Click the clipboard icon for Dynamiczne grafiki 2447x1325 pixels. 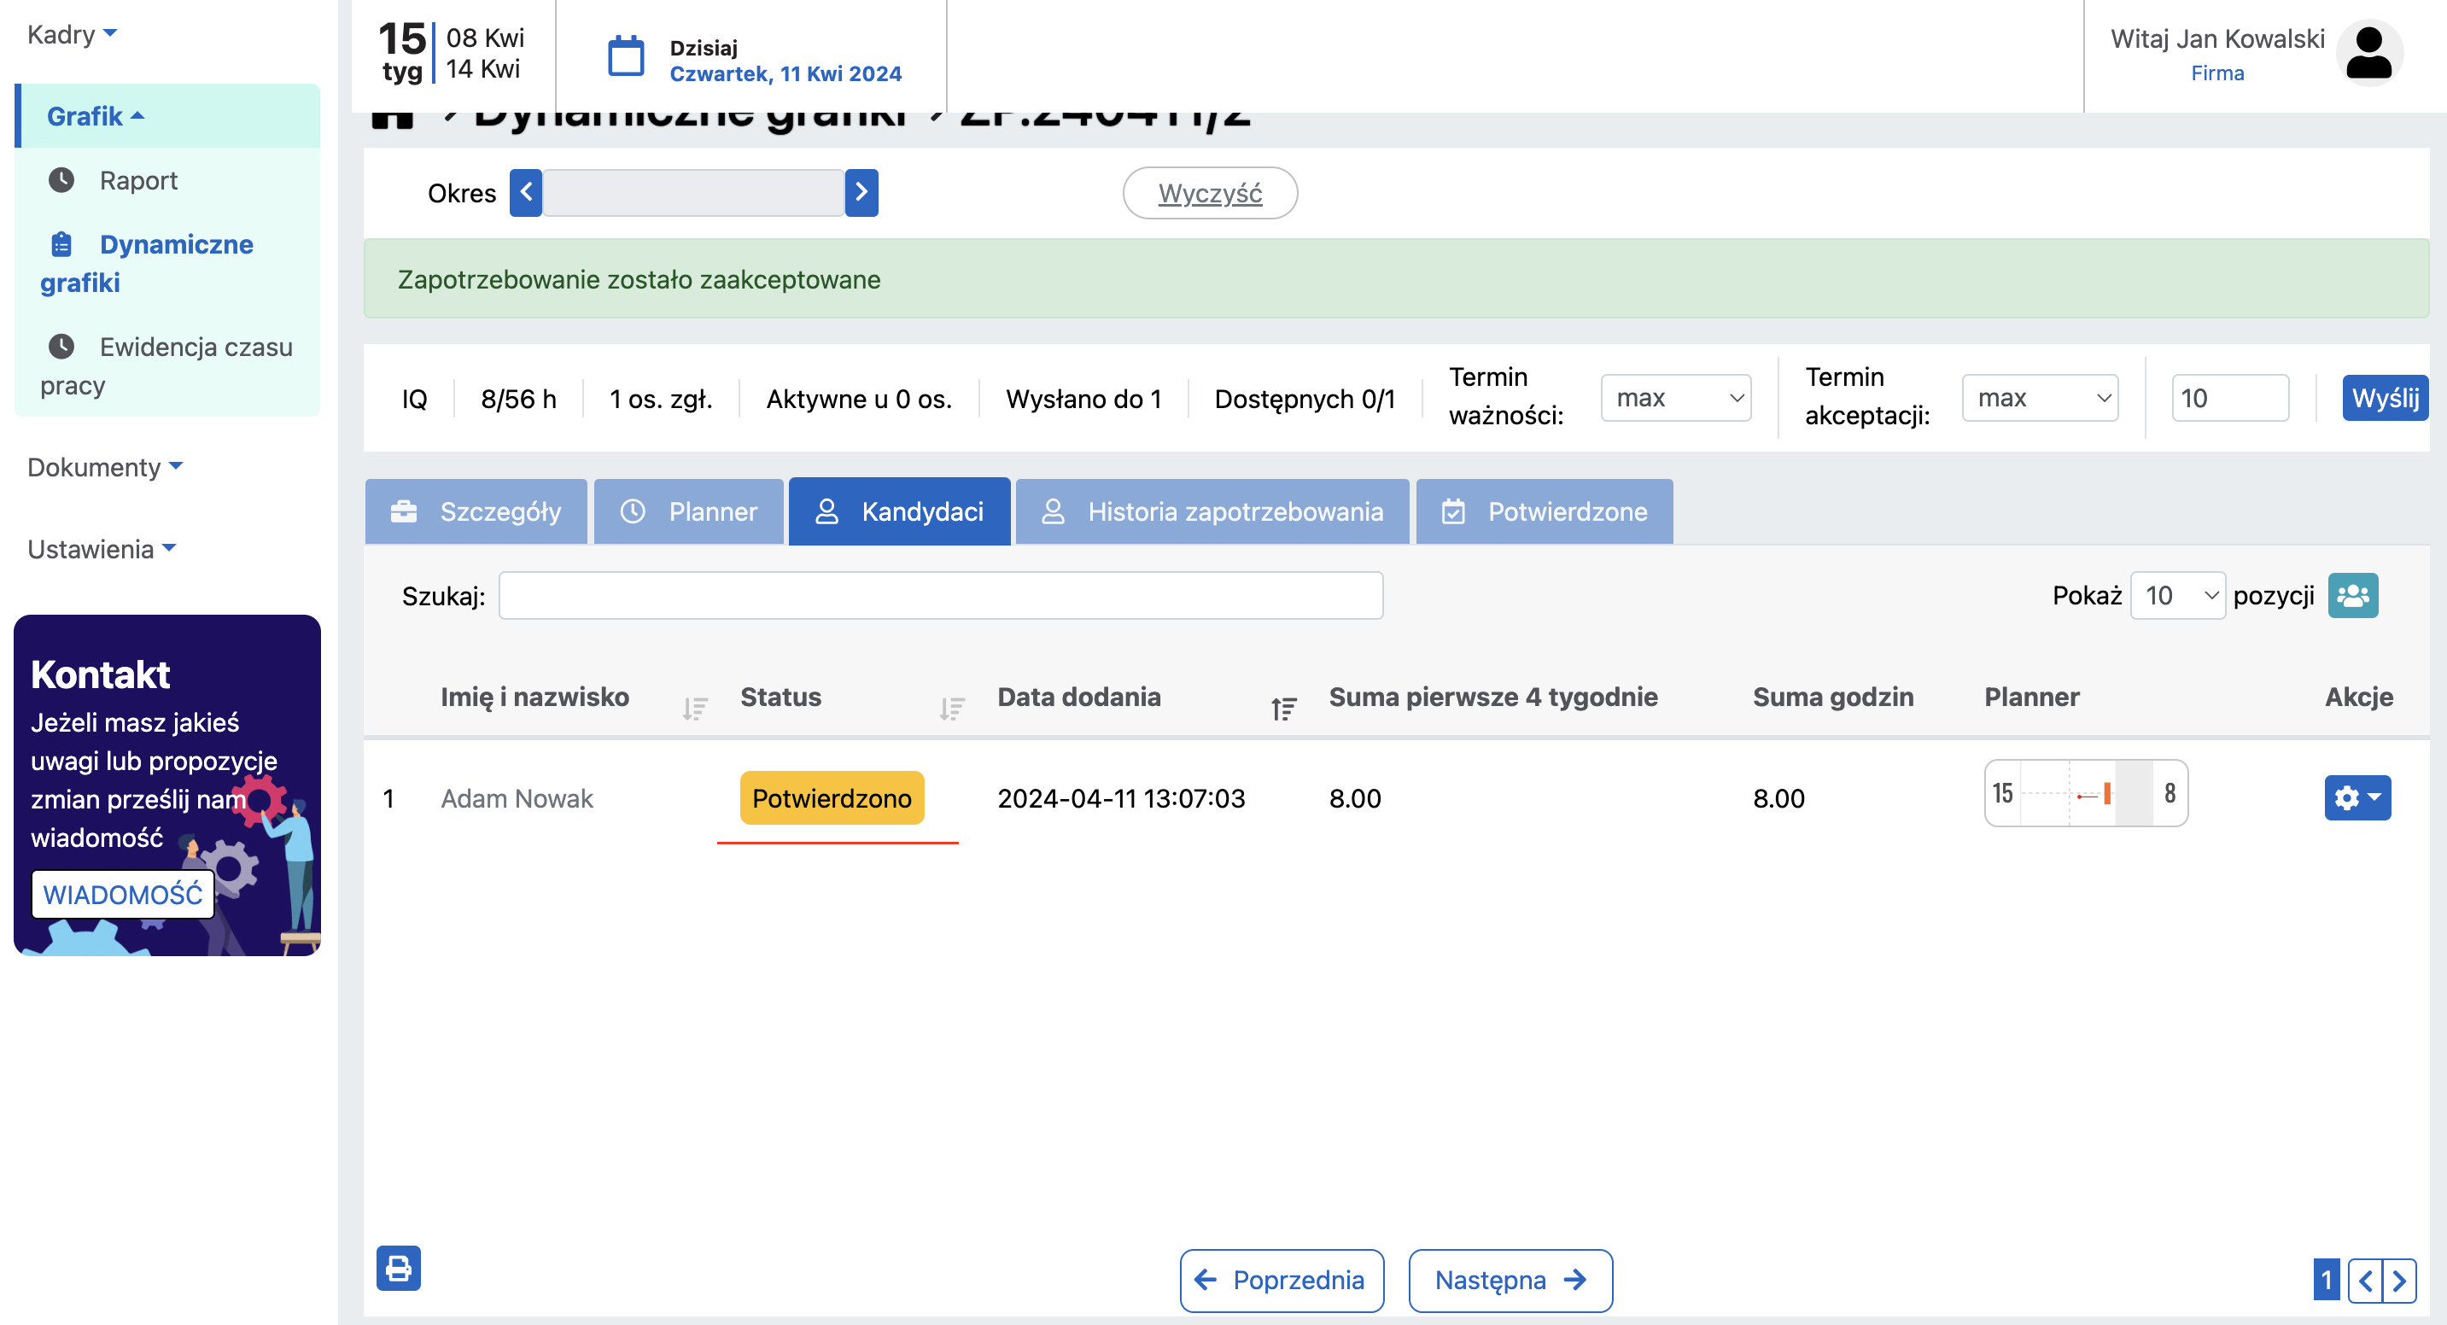tap(61, 244)
